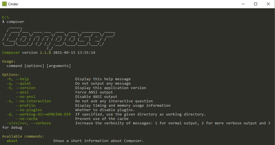
Task: Click 'Do not output any message' description
Action: click(x=103, y=84)
